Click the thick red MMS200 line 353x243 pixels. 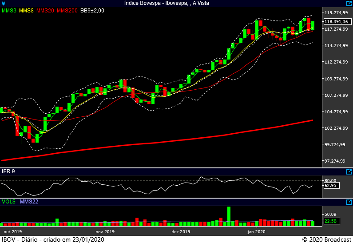[178, 140]
